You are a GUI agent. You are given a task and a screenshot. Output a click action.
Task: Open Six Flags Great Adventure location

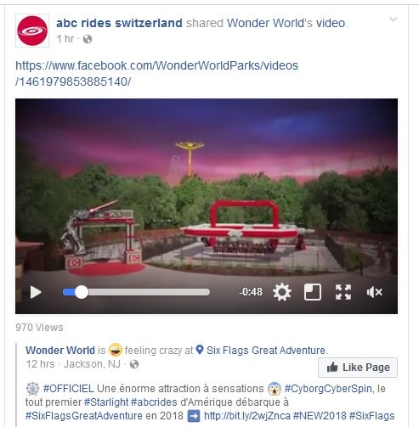click(x=266, y=351)
